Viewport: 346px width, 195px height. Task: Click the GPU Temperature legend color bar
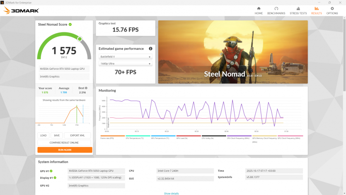163,136
